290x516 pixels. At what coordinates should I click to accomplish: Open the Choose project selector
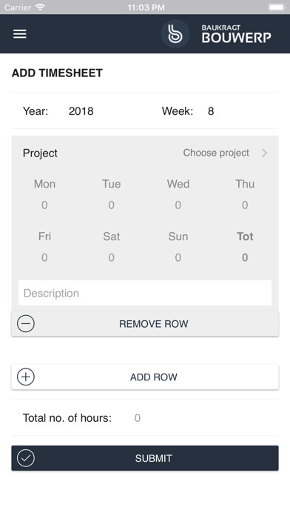pos(216,153)
